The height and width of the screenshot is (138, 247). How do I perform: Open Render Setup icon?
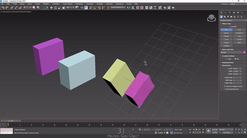pos(165,8)
